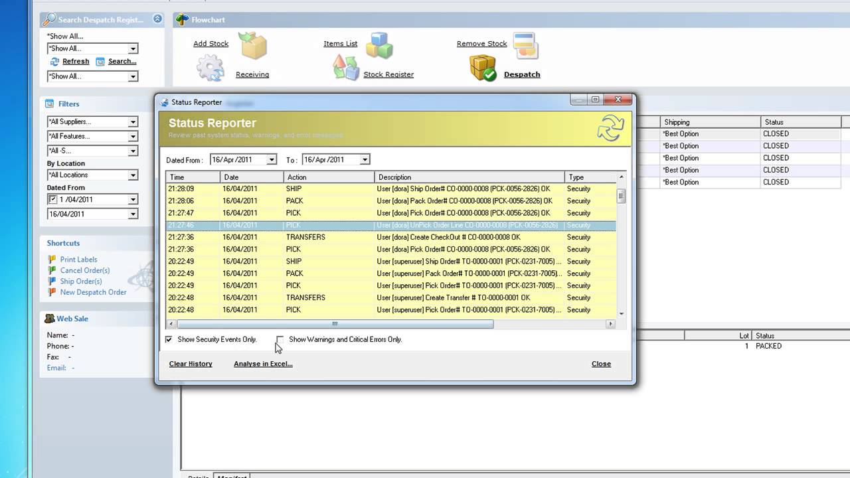Open the 16/04/2011 filter date dropdown
The height and width of the screenshot is (478, 850).
point(133,214)
